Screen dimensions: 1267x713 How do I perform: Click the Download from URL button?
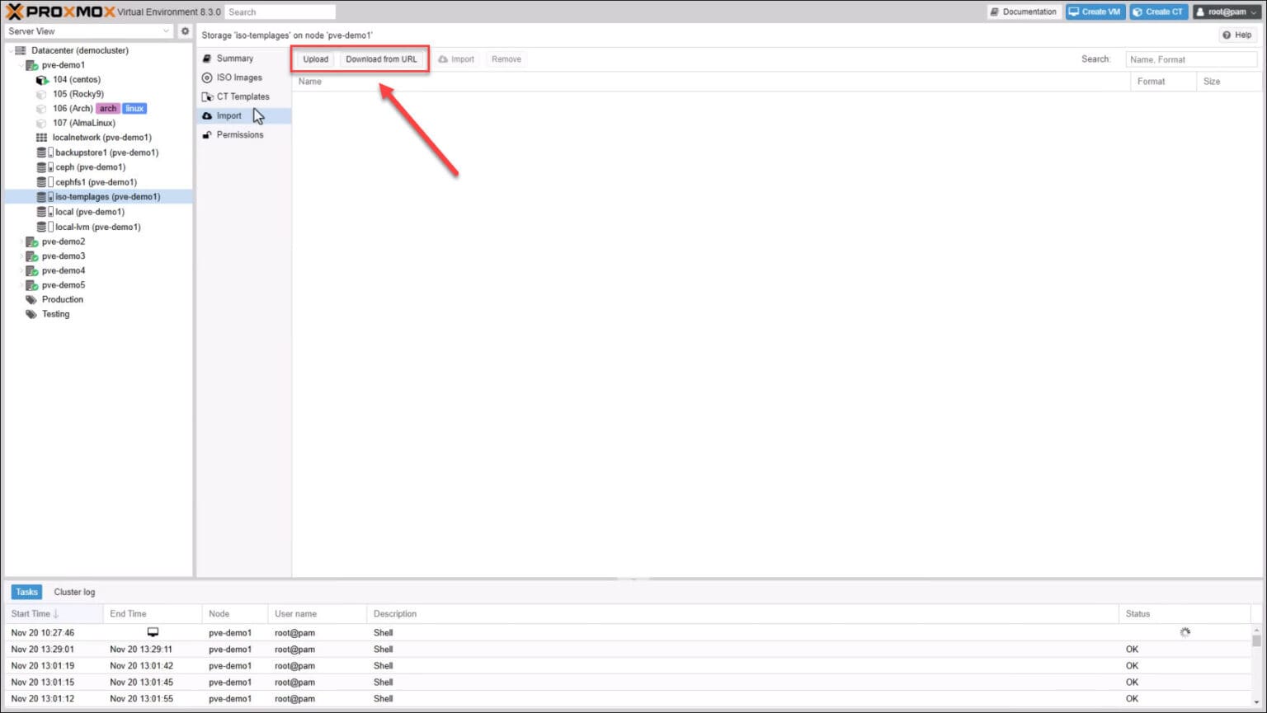(382, 59)
